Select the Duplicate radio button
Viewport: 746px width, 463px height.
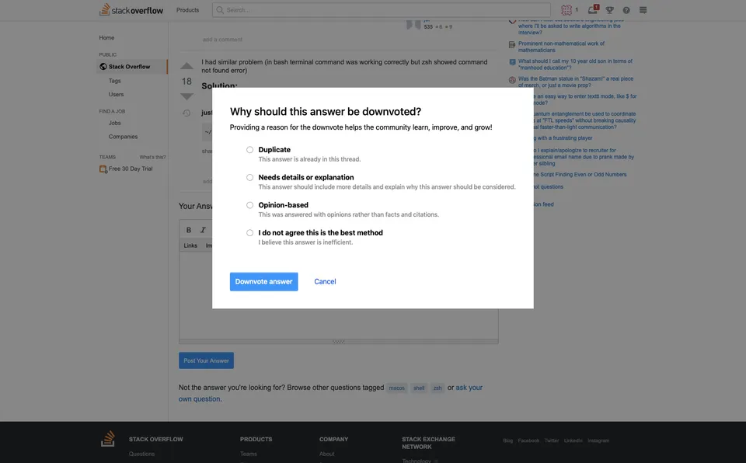[x=249, y=150]
